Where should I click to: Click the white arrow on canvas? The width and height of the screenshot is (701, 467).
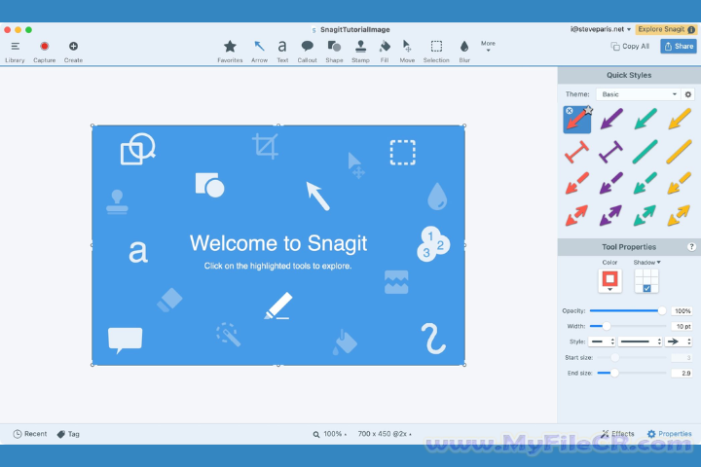(x=317, y=196)
